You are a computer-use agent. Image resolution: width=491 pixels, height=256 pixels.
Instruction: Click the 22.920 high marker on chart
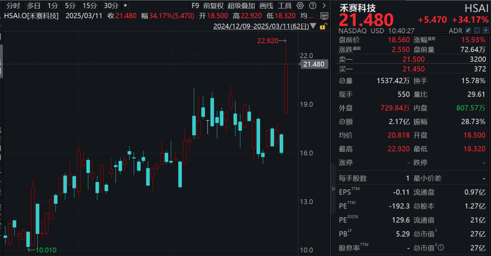(x=267, y=41)
